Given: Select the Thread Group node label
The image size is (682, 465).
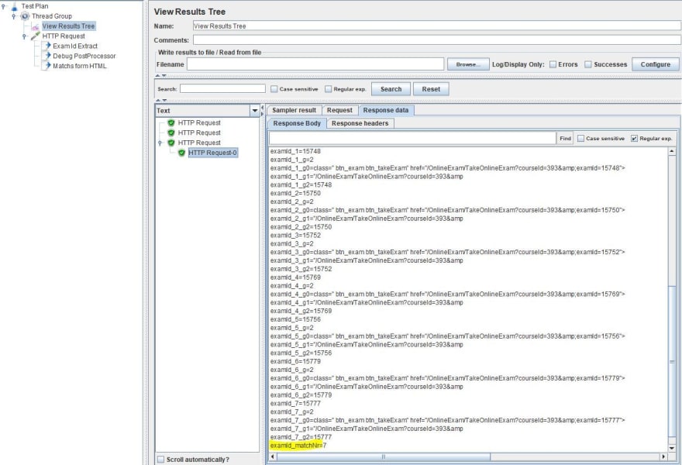Looking at the screenshot, I should click(x=52, y=16).
